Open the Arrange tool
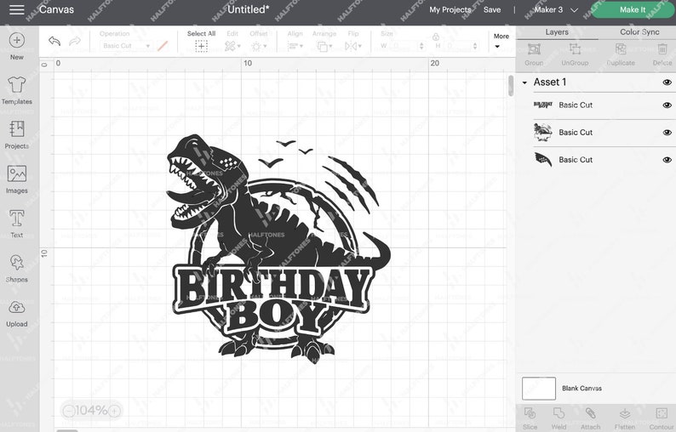This screenshot has height=432, width=676. coord(324,46)
